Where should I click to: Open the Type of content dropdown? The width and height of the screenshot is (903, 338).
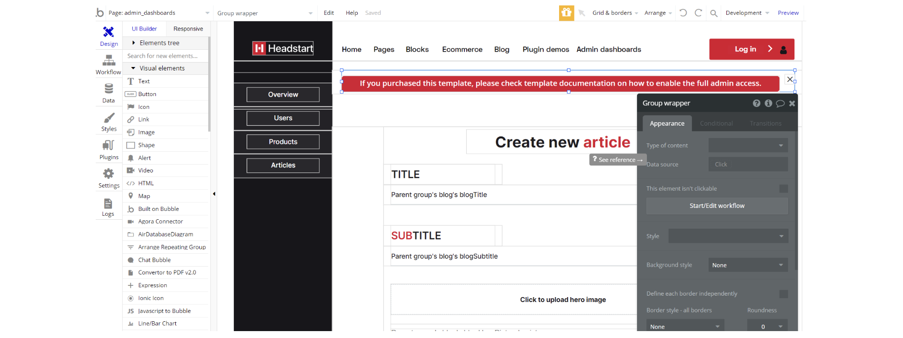(748, 145)
